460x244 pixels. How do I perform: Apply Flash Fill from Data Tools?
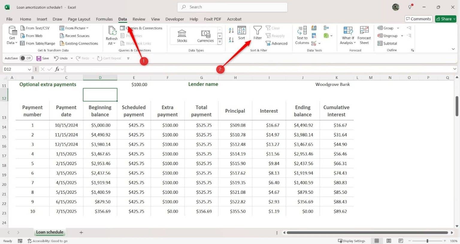pyautogui.click(x=314, y=28)
